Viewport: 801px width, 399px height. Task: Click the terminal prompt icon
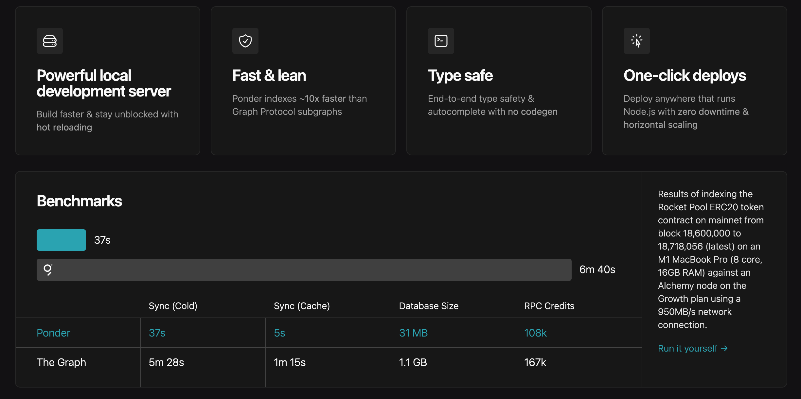coord(441,41)
